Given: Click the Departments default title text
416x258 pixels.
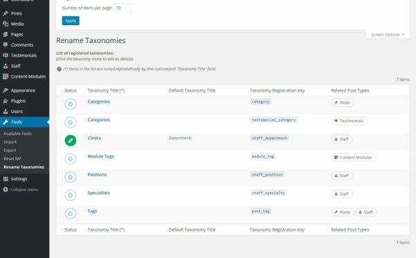Looking at the screenshot, I should tap(180, 138).
